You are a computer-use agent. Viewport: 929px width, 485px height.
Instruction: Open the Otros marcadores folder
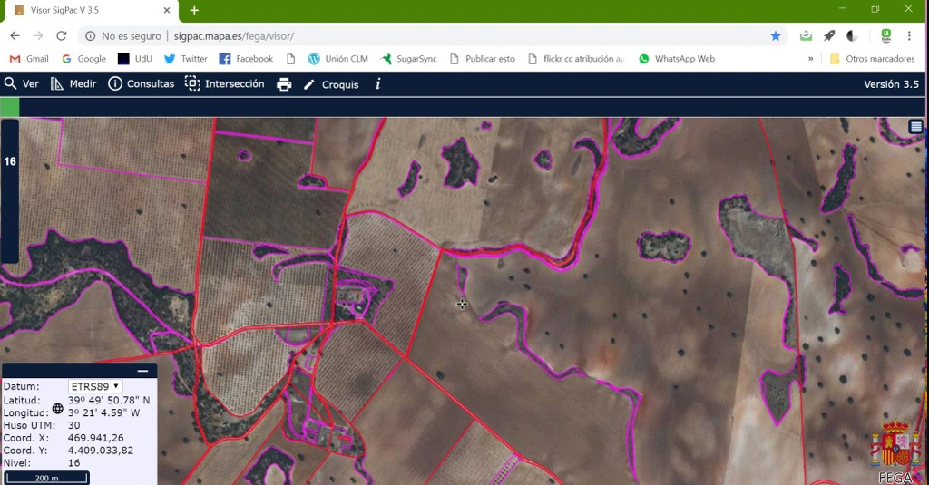[x=872, y=59]
